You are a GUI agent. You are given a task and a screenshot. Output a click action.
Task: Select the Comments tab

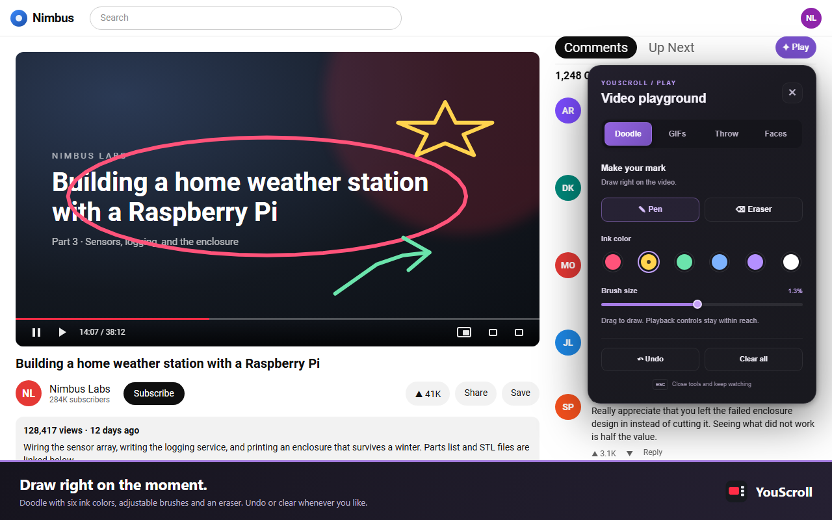[x=596, y=47]
